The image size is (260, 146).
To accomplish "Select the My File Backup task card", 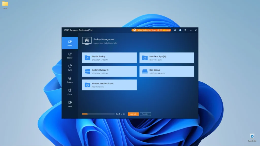I will click(109, 58).
